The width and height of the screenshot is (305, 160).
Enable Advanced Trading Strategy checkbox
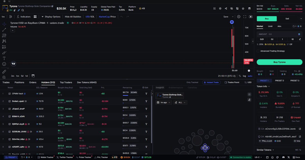pyautogui.click(x=258, y=51)
